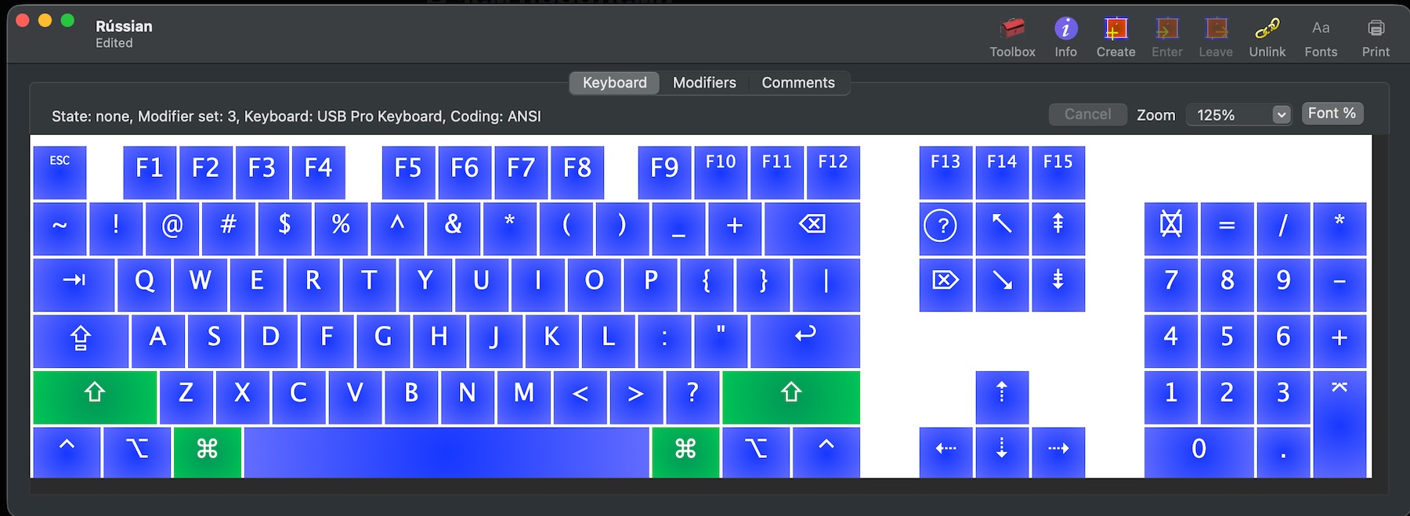This screenshot has height=516, width=1410.
Task: Select the Keyboard tab
Action: pyautogui.click(x=614, y=83)
